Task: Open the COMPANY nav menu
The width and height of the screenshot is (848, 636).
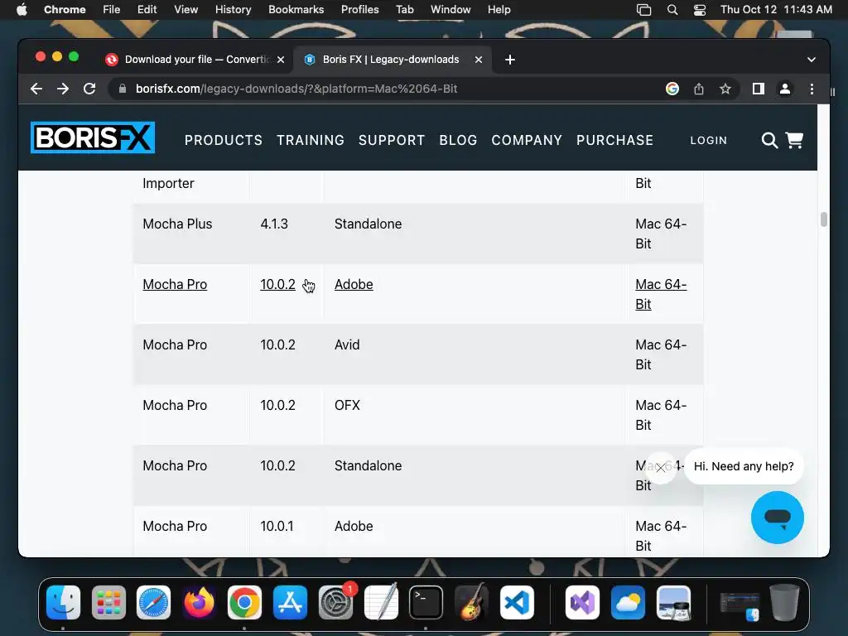Action: 527,141
